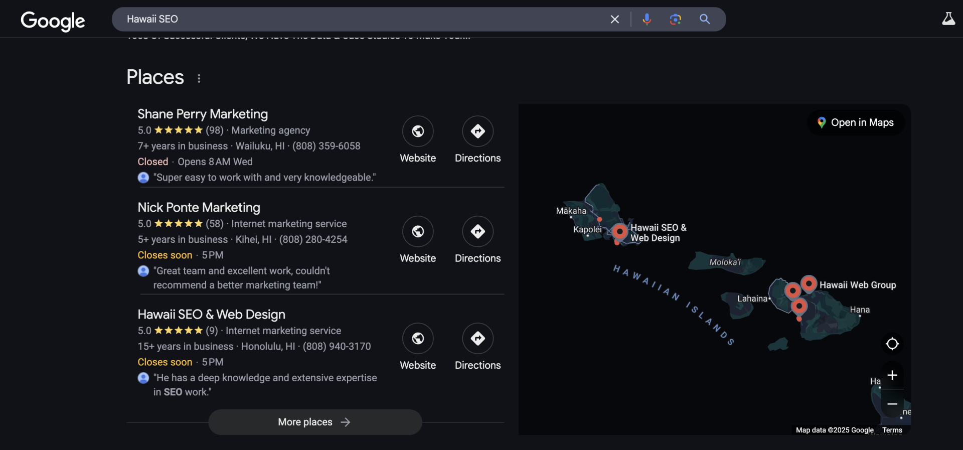The width and height of the screenshot is (963, 450).
Task: Open Hawaii SEO & Web Design website icon
Action: click(x=418, y=338)
